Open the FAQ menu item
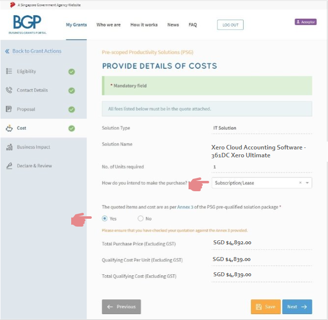Screen dimensions: 328x320 192,25
